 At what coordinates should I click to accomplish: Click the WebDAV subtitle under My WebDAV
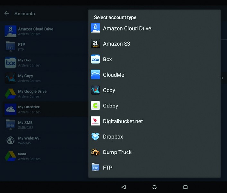click(25, 143)
